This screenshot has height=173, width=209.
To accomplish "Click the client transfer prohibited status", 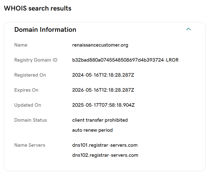I will [100, 120].
